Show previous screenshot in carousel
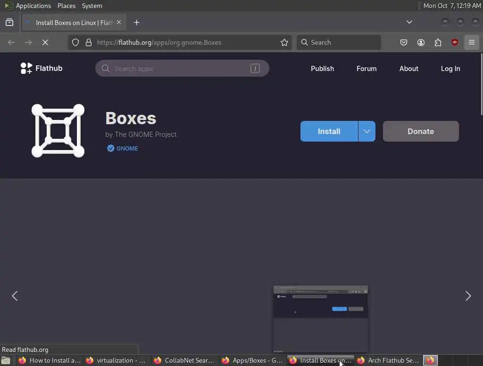The height and width of the screenshot is (366, 483). click(15, 296)
